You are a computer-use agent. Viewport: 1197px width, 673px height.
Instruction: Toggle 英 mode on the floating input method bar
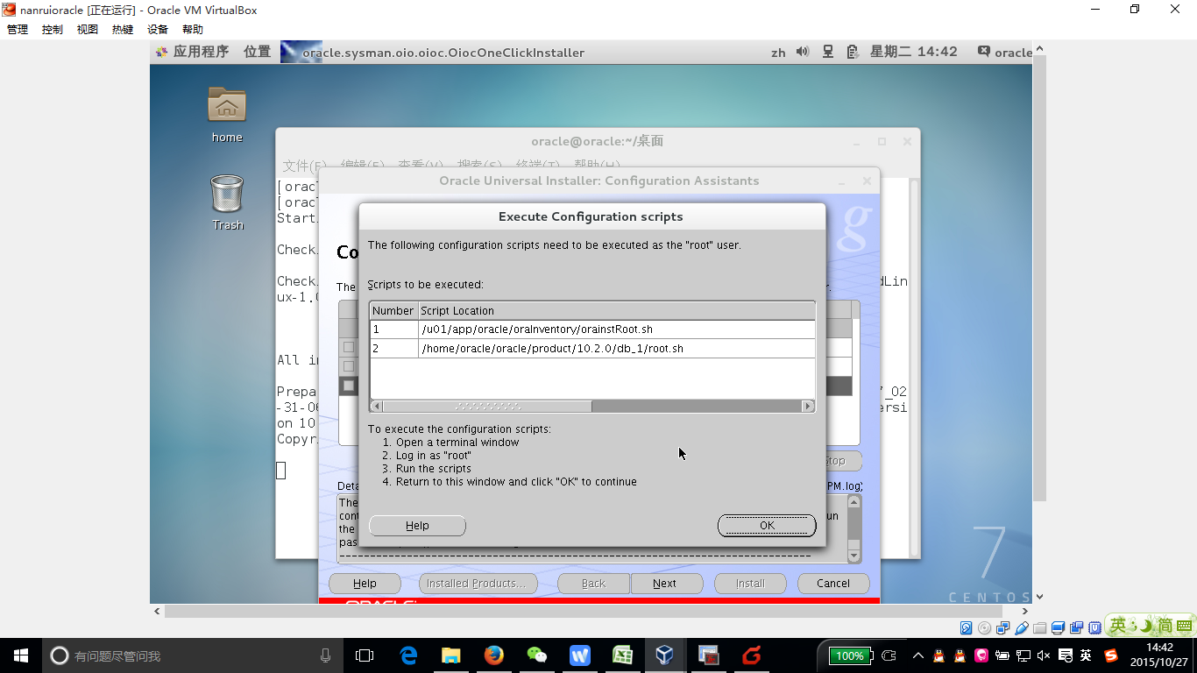(1117, 626)
